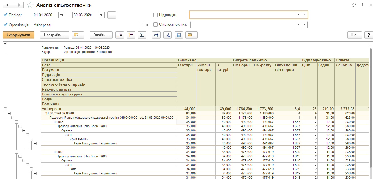This screenshot has width=376, height=179.
Task: Go back with the left arrow button
Action: (x=8, y=5)
